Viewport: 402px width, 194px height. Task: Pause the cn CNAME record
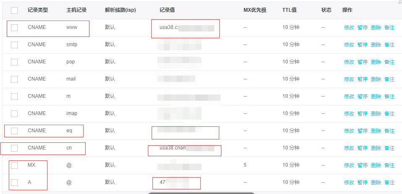coord(363,148)
